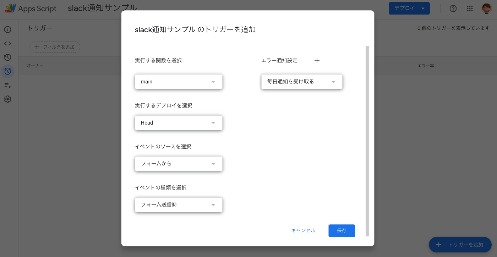Viewport: 497px width, 257px height.
Task: Open the help question mark icon
Action: point(453,9)
